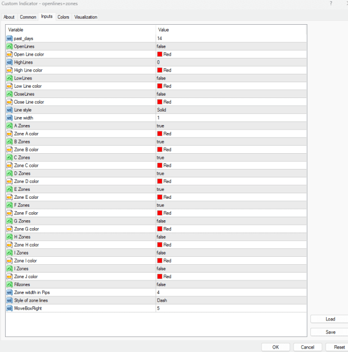Open Zone F color Red dropdown

(231, 213)
